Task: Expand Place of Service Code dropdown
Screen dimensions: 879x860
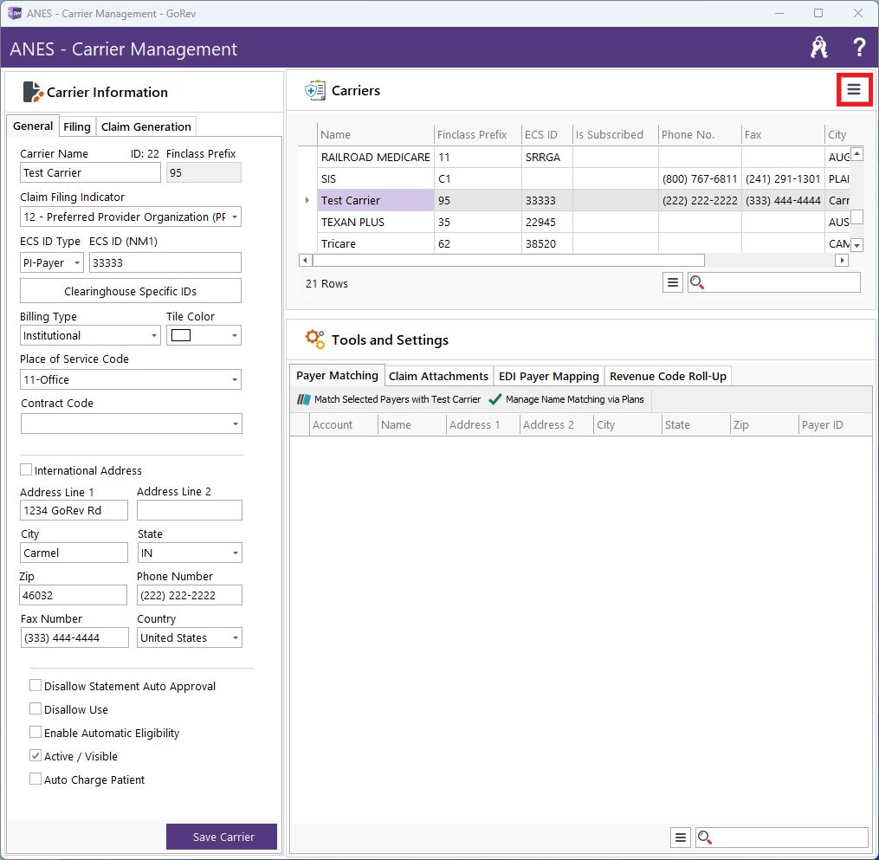Action: [x=235, y=379]
